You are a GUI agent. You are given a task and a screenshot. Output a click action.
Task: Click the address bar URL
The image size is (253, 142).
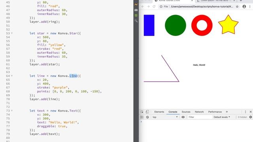[x=202, y=7]
